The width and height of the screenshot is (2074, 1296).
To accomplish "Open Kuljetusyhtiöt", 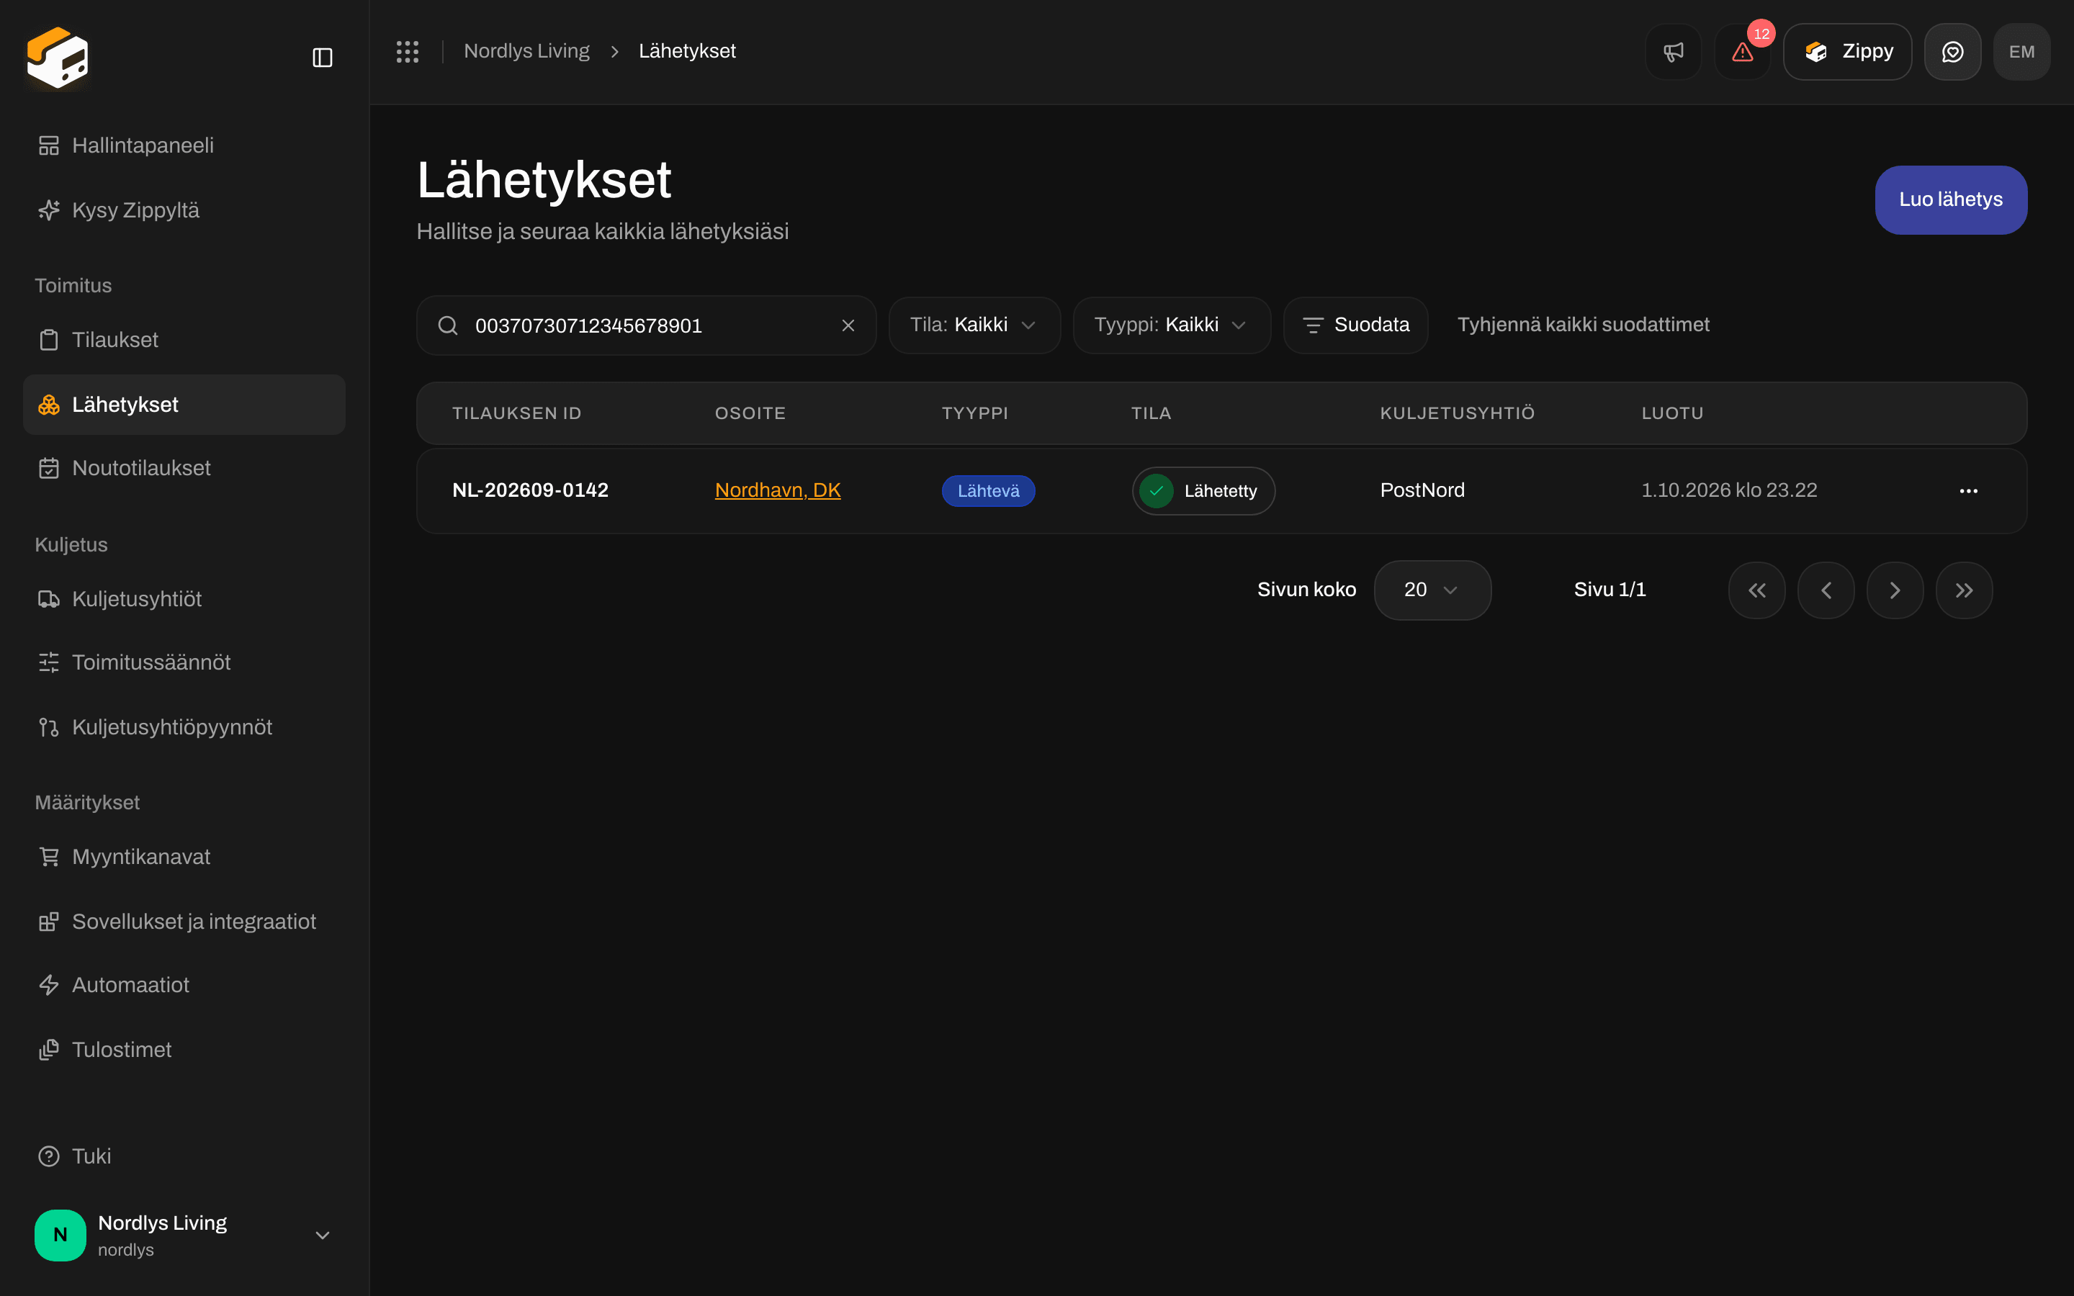I will 184,599.
